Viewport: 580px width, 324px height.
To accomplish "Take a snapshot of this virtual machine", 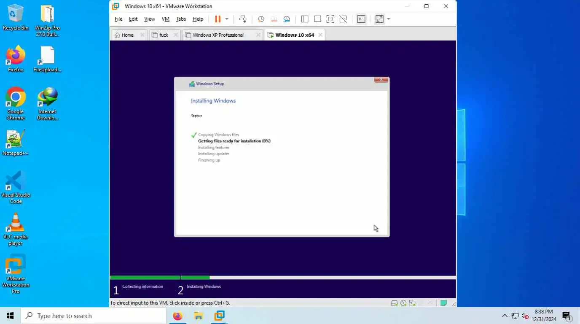I will [261, 19].
